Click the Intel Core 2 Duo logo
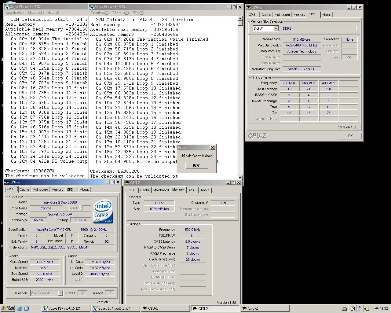 (x=103, y=212)
